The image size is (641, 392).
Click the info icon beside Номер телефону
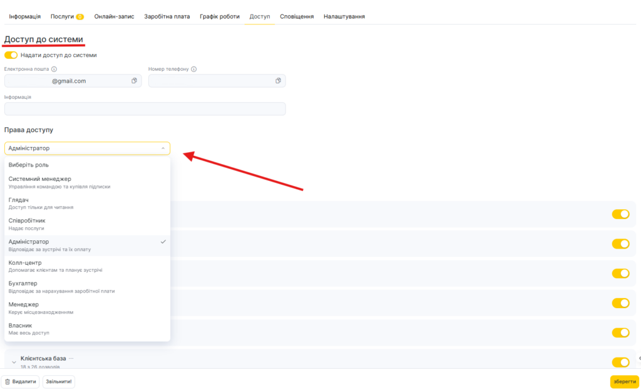coord(194,69)
